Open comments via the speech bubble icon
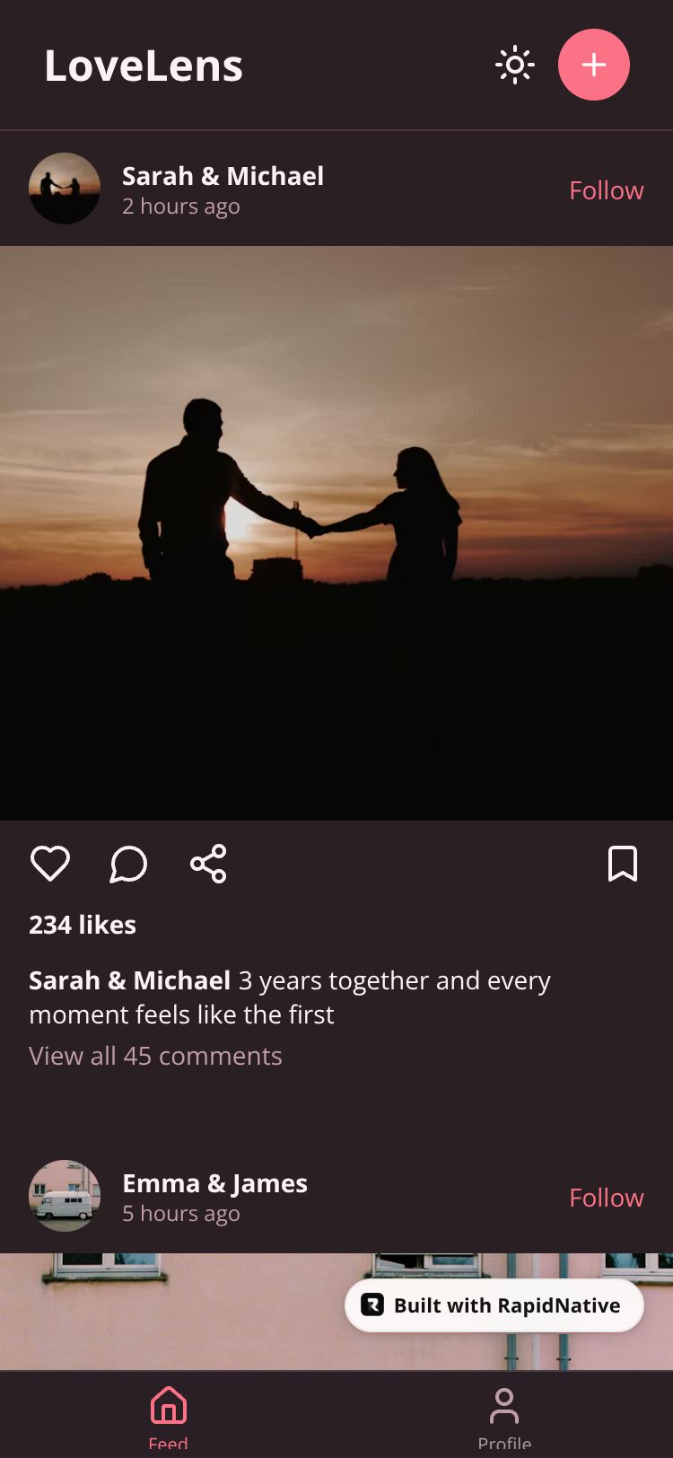 point(128,864)
